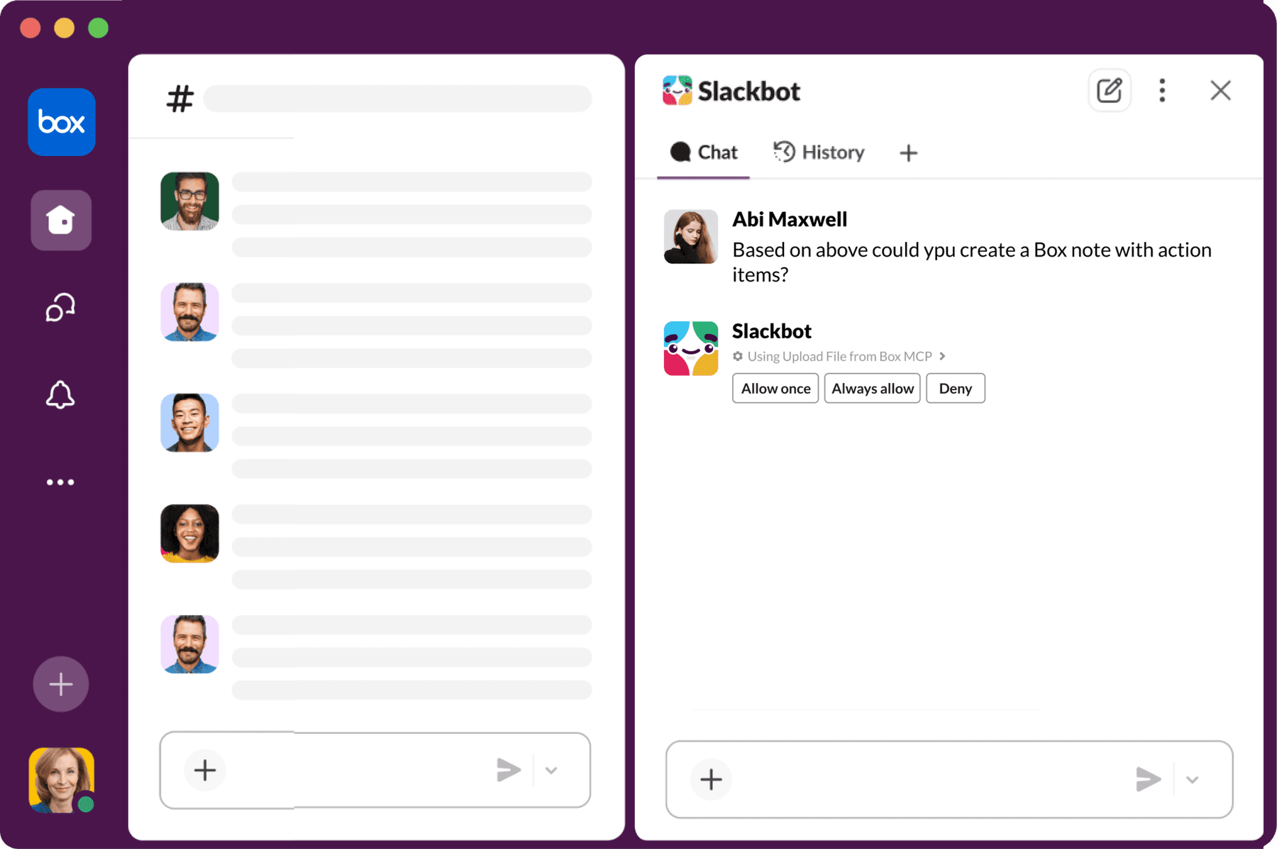
Task: Click avatar of bearded man with glasses
Action: [x=189, y=201]
